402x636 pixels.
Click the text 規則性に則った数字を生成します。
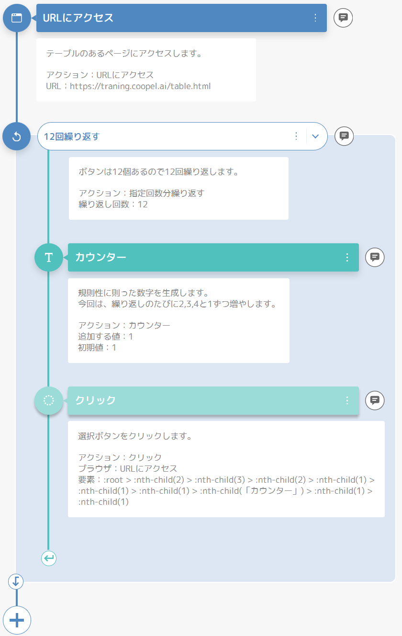[143, 293]
